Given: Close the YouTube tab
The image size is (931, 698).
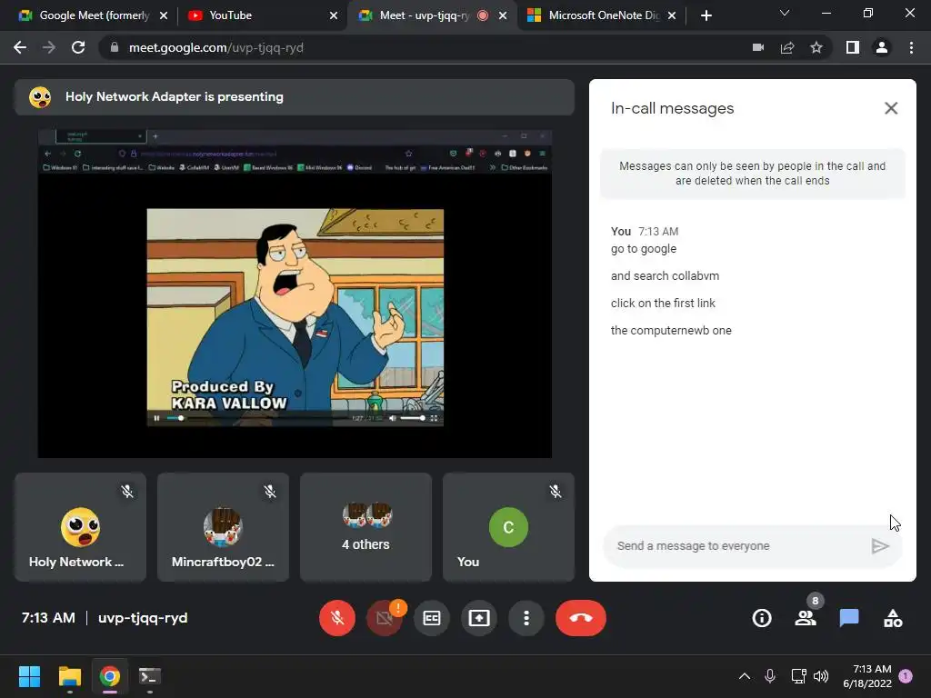Looking at the screenshot, I should coord(334,15).
